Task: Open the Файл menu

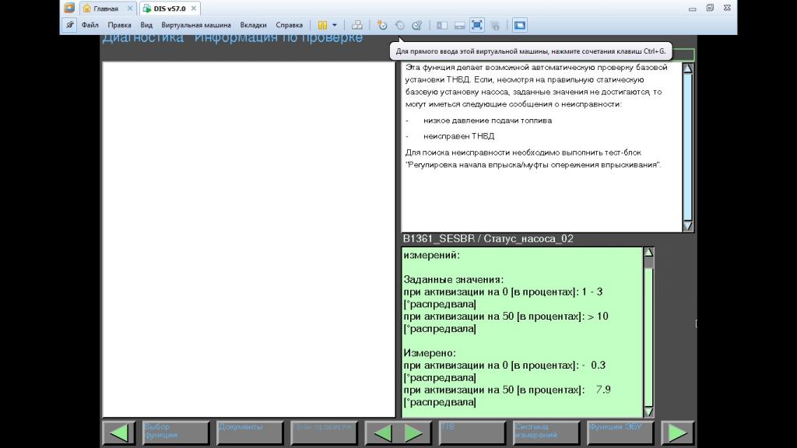Action: (x=90, y=25)
